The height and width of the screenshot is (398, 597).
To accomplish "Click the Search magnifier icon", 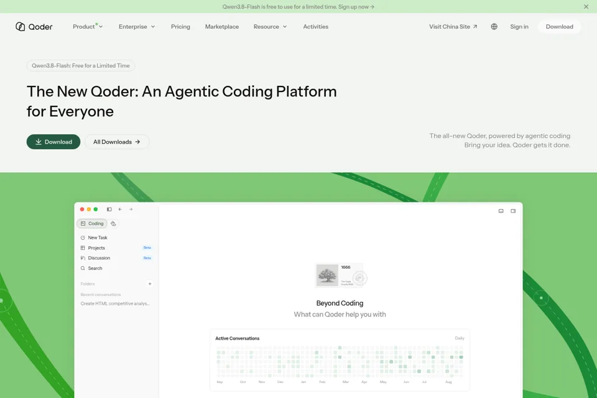I will pos(83,268).
